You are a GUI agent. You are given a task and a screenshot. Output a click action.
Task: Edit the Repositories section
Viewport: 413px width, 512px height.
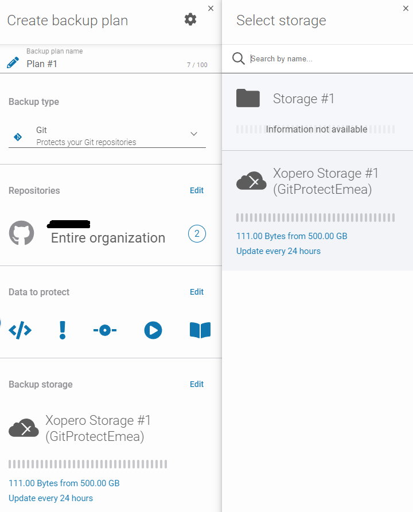[197, 190]
